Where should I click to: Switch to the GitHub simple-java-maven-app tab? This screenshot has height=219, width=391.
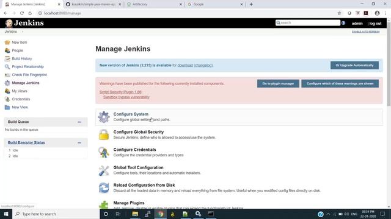(x=93, y=4)
